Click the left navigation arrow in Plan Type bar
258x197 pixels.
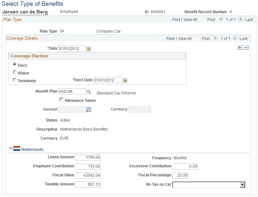(221, 19)
